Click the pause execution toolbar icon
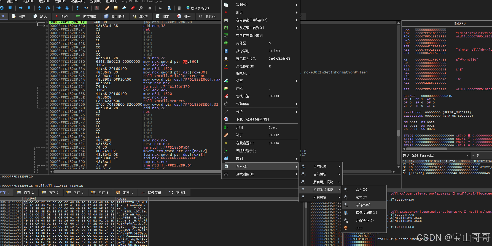 29,8
